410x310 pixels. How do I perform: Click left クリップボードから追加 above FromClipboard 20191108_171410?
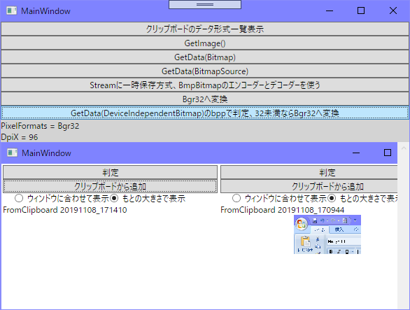110,186
